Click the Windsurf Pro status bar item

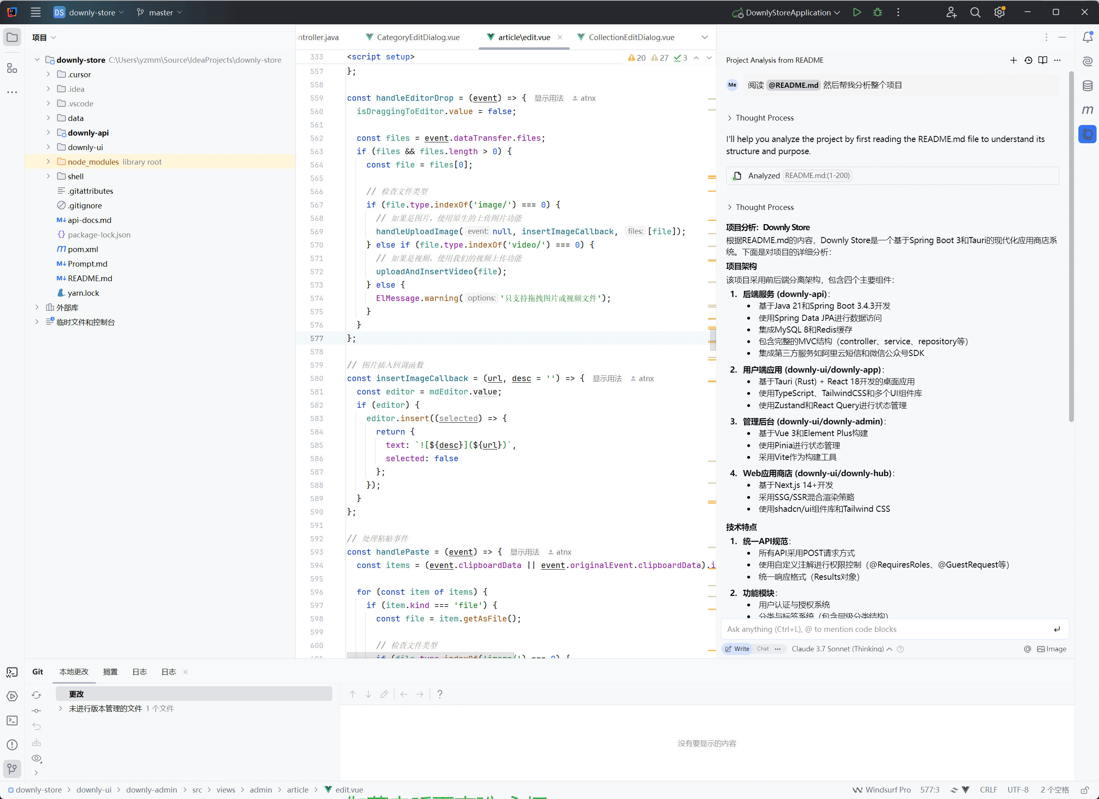pos(882,790)
